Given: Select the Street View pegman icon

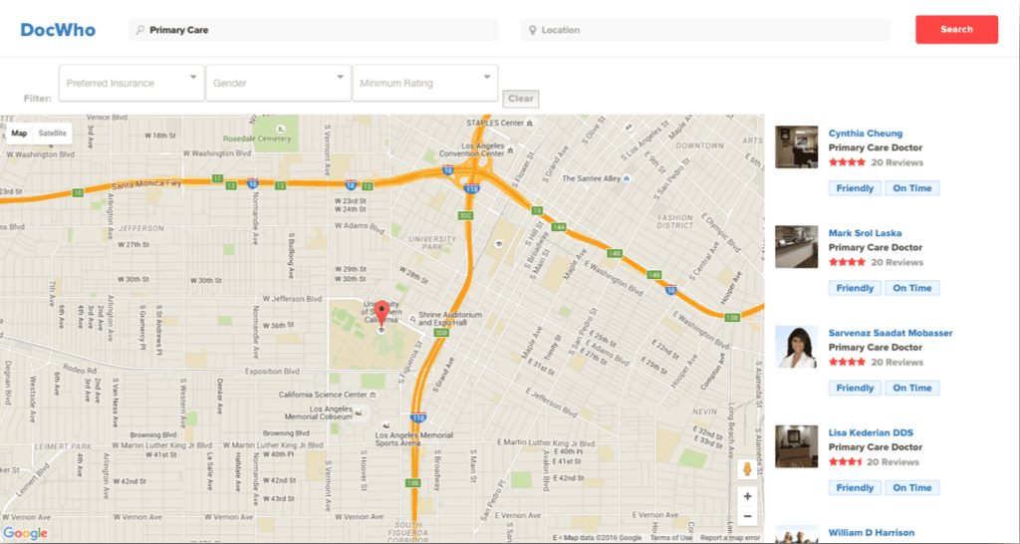Looking at the screenshot, I should (747, 469).
